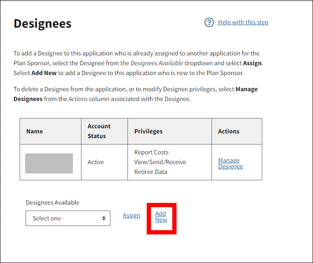Open the Designees Available dropdown
This screenshot has height=263, width=313.
68,218
